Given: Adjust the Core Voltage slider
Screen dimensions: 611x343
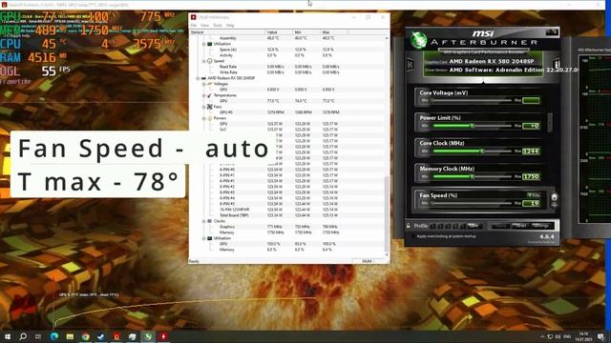Looking at the screenshot, I should point(473,100).
